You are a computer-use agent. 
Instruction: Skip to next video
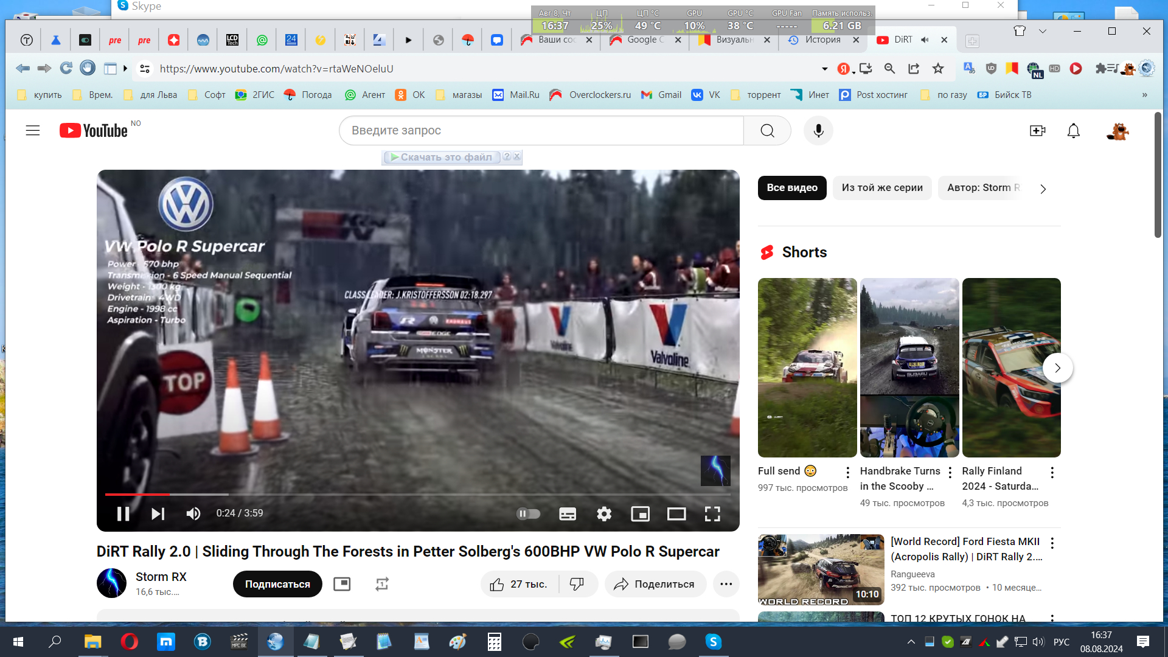[x=158, y=514]
